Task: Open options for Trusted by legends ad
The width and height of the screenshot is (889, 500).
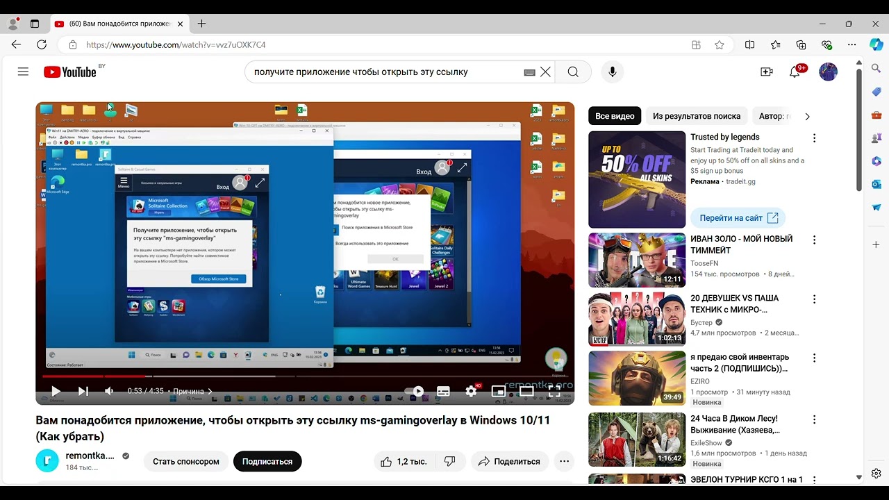Action: (815, 138)
